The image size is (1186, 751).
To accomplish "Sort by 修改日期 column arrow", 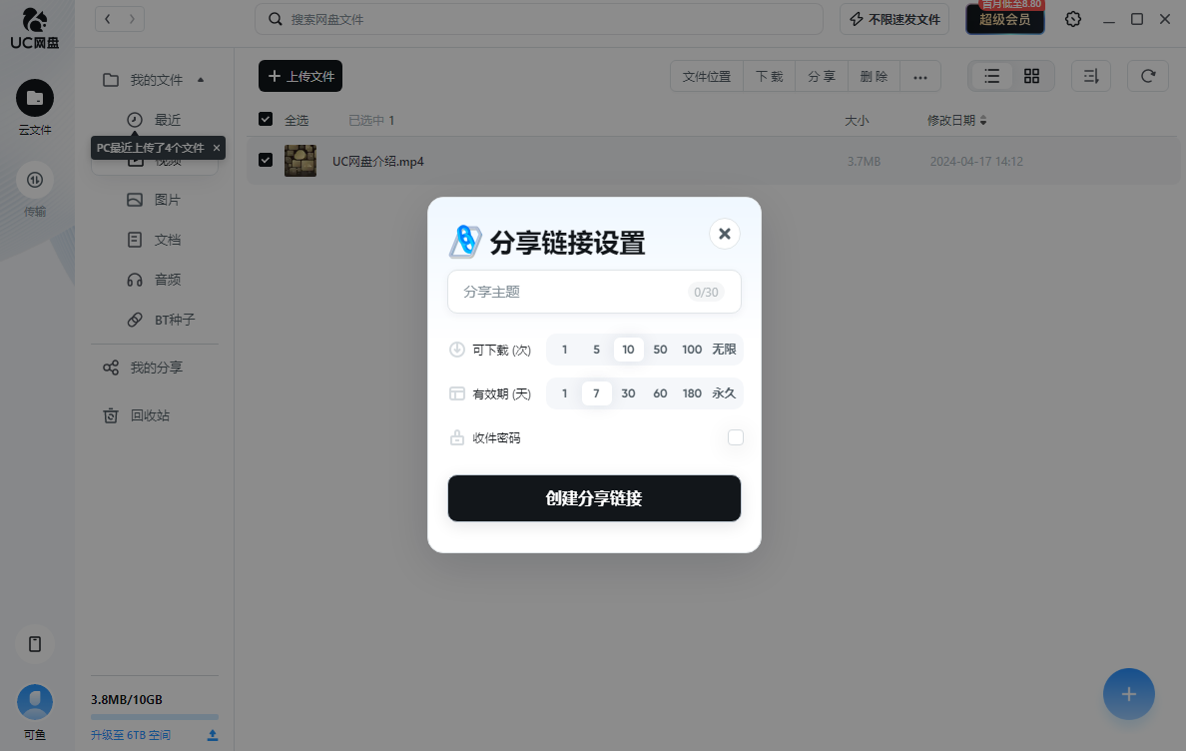I will [983, 120].
